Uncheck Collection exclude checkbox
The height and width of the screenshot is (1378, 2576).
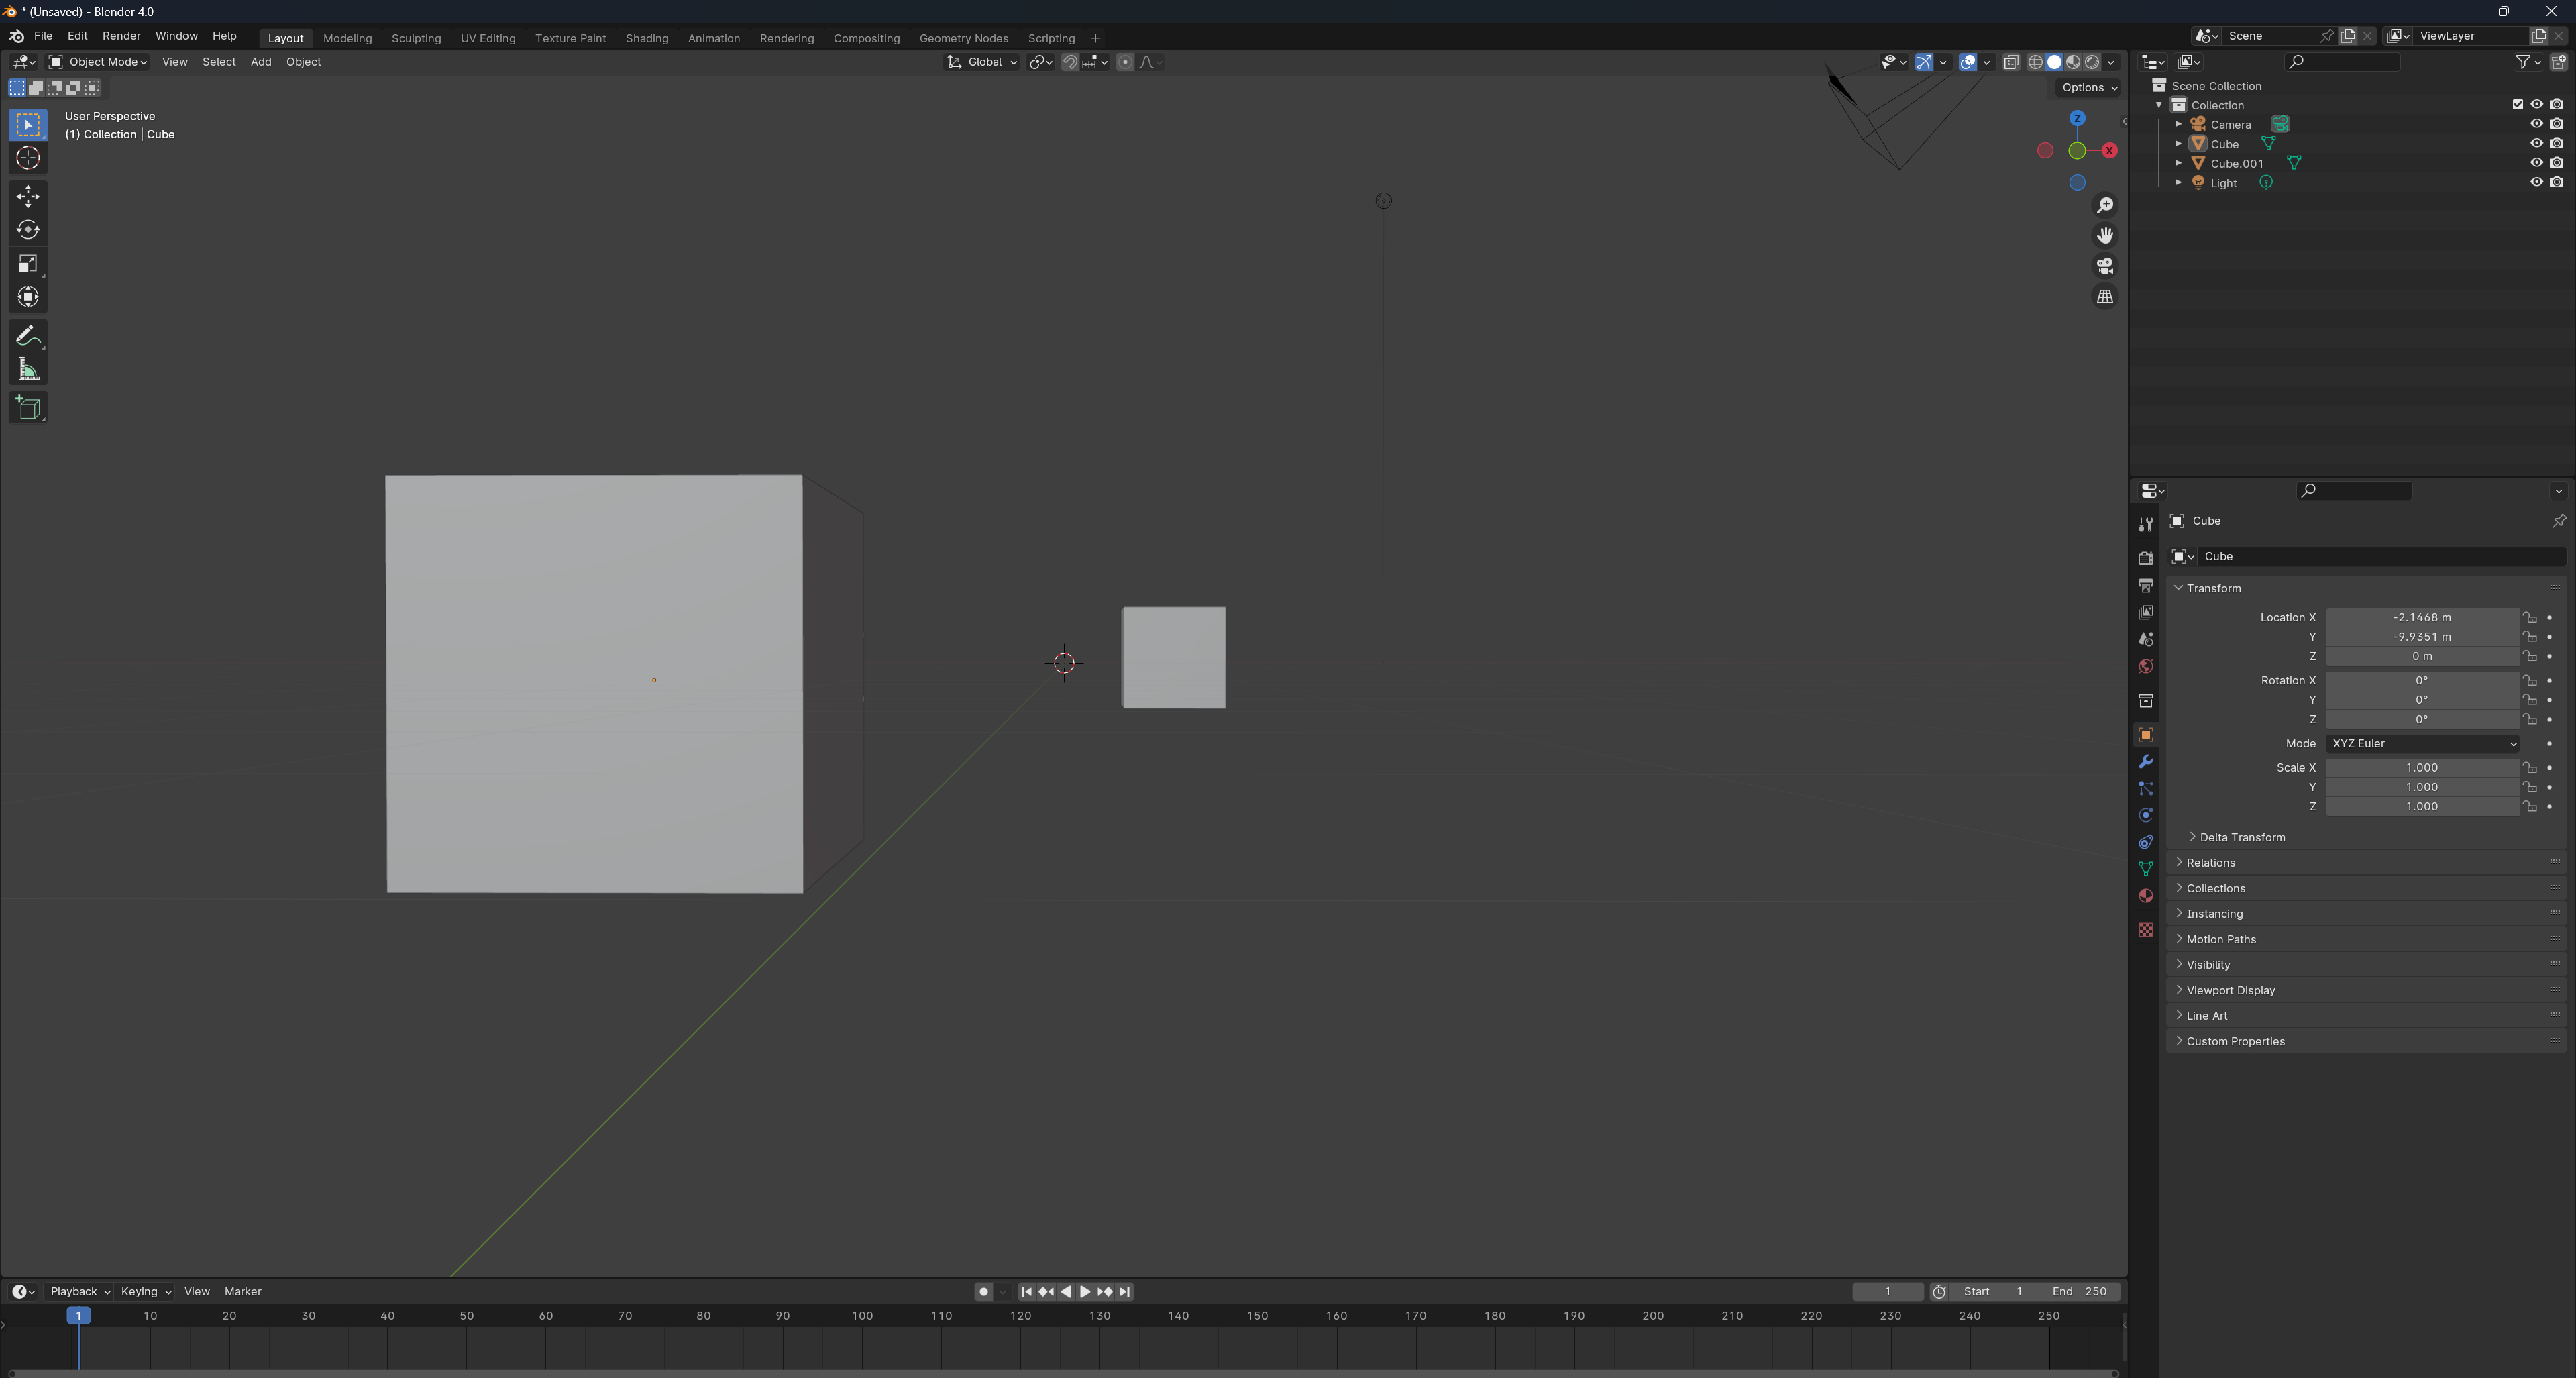(2517, 105)
